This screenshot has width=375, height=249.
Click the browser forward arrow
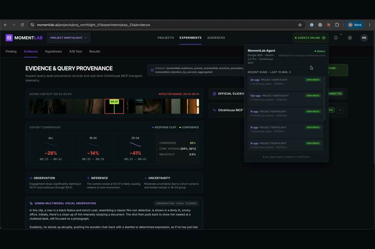(x=13, y=25)
